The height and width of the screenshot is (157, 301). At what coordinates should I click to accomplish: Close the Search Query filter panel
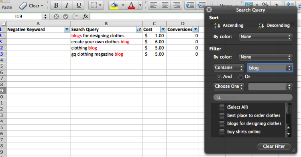[x=209, y=10]
